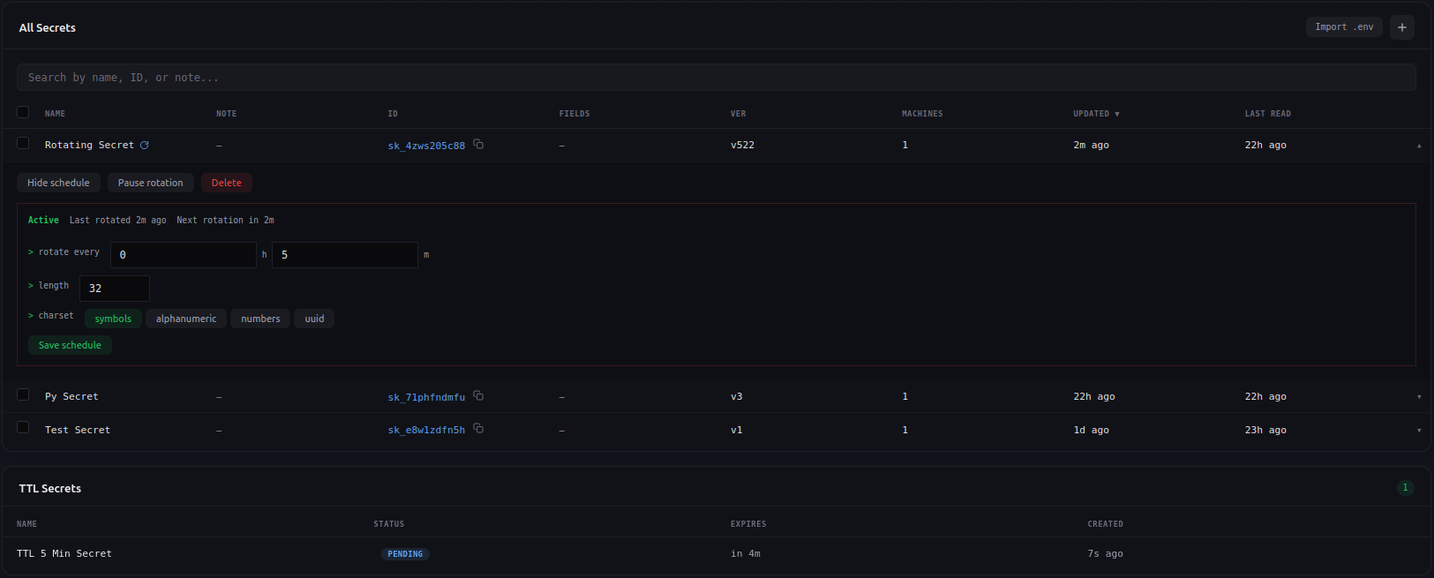Select the symbols charset option

coord(113,319)
